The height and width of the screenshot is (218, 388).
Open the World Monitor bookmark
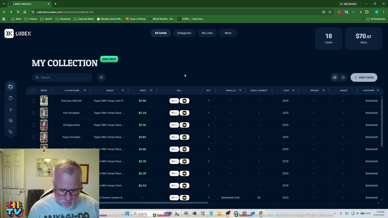161,19
